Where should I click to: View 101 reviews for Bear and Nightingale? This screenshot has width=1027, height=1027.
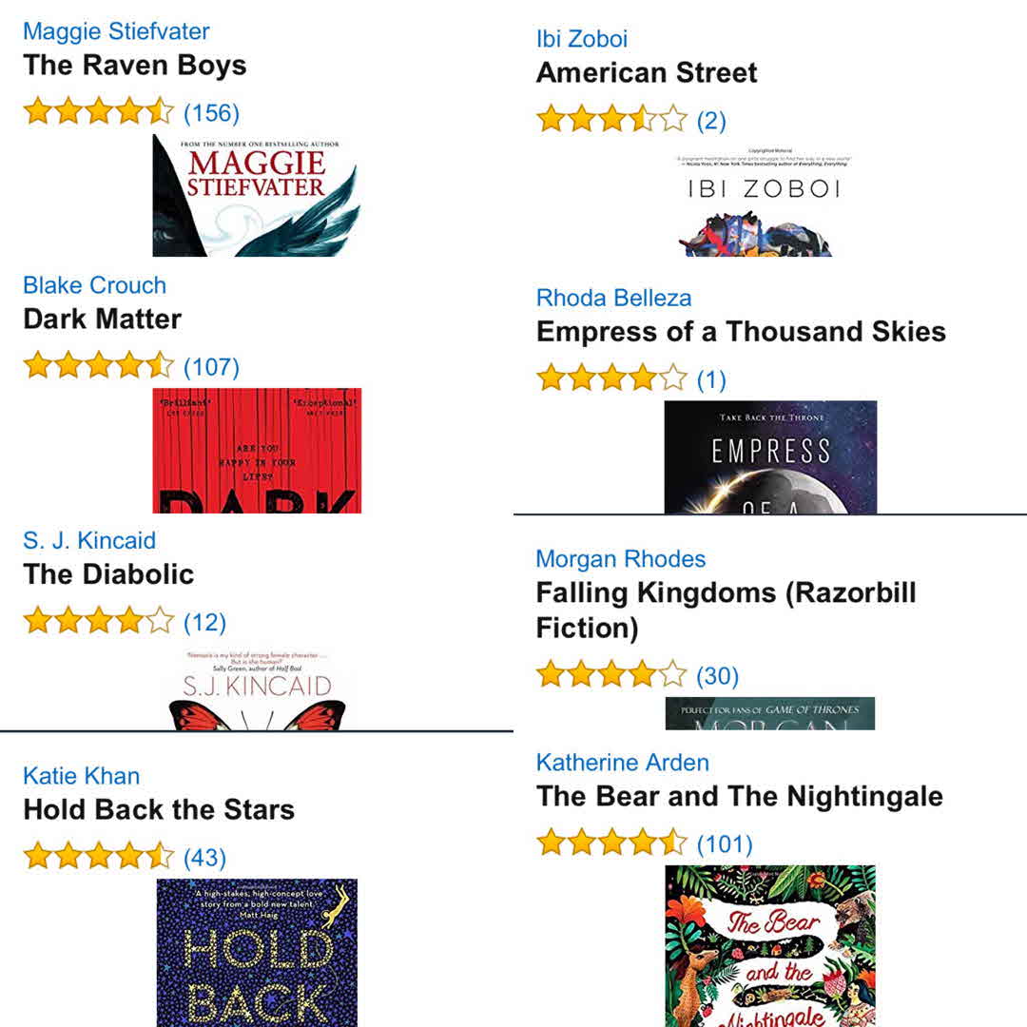pyautogui.click(x=725, y=843)
